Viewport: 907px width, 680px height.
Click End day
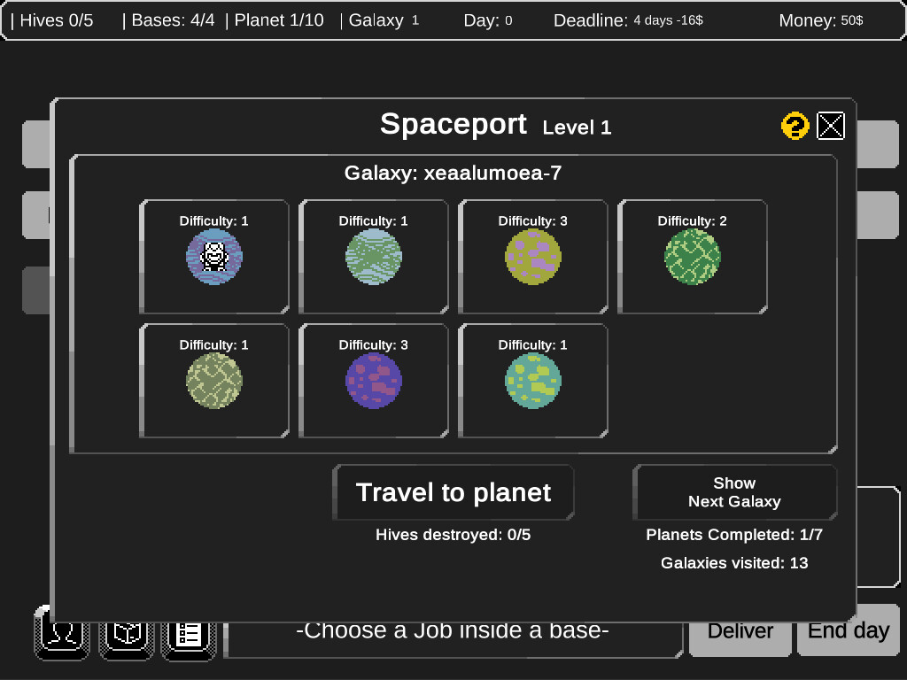pyautogui.click(x=848, y=630)
